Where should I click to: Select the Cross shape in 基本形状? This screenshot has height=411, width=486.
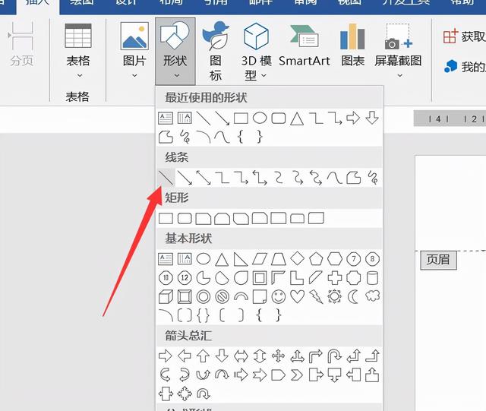pyautogui.click(x=335, y=278)
